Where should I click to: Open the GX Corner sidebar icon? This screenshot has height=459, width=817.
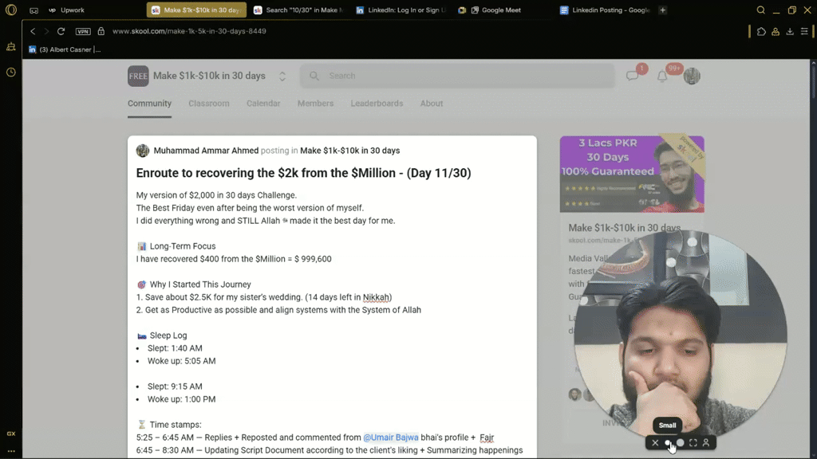coord(11,47)
